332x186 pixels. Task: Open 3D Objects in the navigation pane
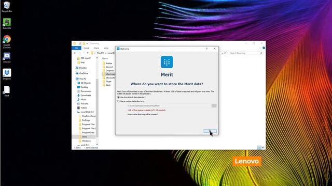84,83
